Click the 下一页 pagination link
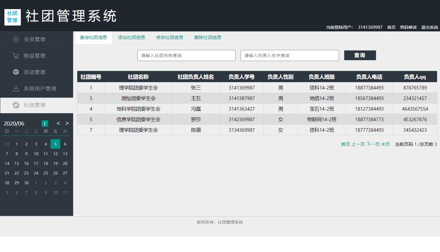The width and height of the screenshot is (440, 252). (372, 144)
